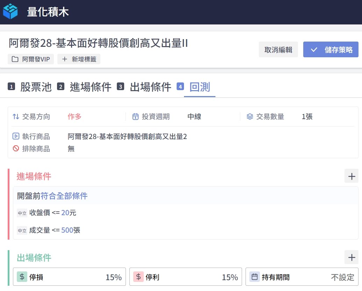362x291 pixels.
Task: Click the 取消編輯 button
Action: point(278,50)
